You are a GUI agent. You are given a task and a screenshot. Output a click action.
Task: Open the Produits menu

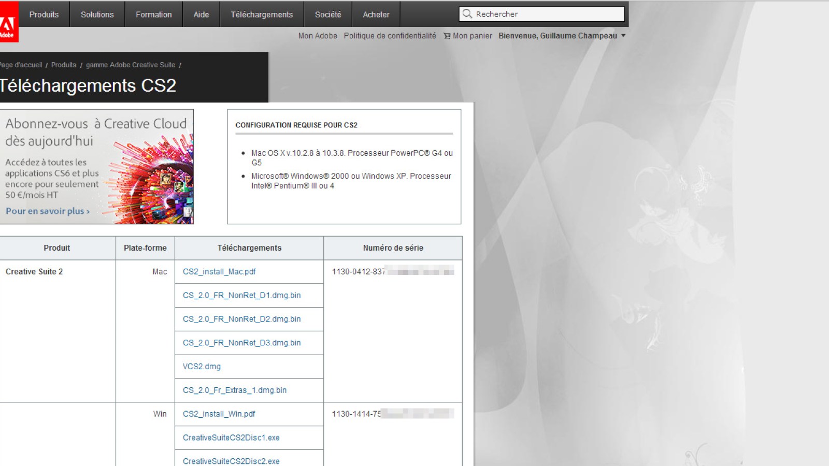pyautogui.click(x=44, y=14)
